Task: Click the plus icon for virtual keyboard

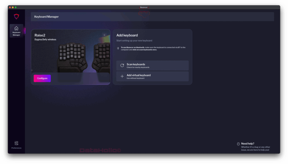Action: (122, 76)
